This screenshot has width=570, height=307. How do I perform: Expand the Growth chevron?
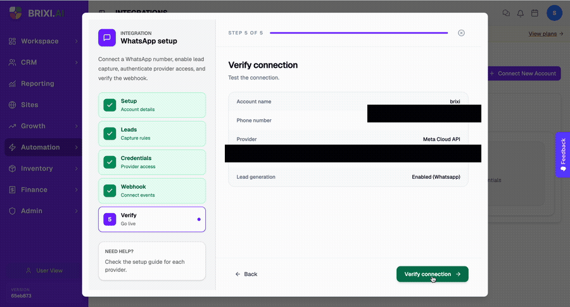click(77, 126)
